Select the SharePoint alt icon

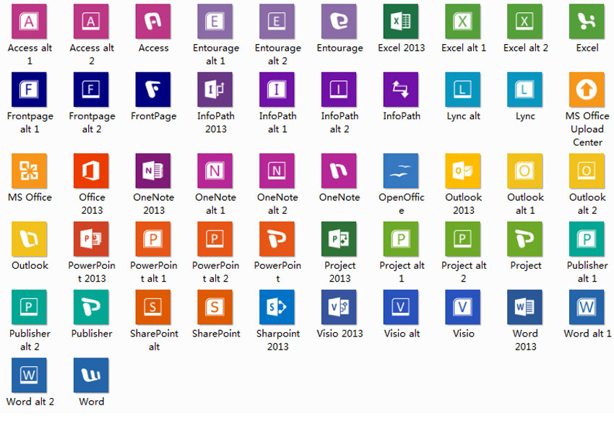(x=153, y=307)
